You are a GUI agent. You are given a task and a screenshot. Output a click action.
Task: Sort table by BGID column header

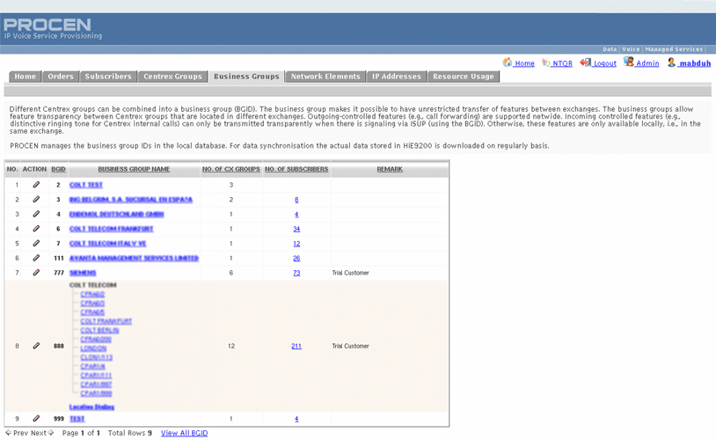[59, 169]
